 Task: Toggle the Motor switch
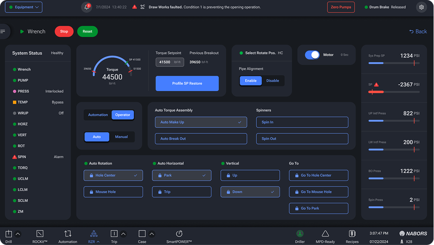pos(312,55)
